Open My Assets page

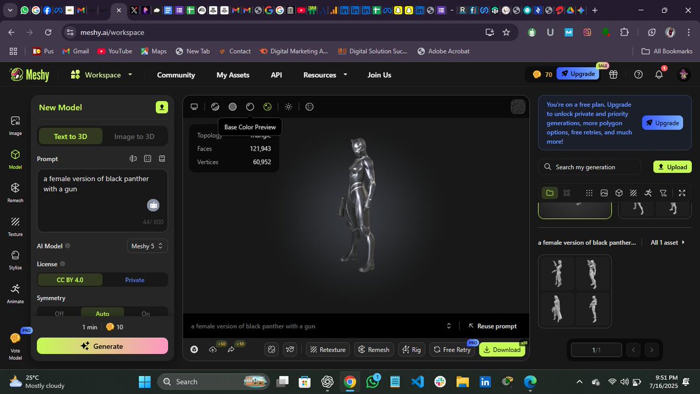pyautogui.click(x=233, y=75)
